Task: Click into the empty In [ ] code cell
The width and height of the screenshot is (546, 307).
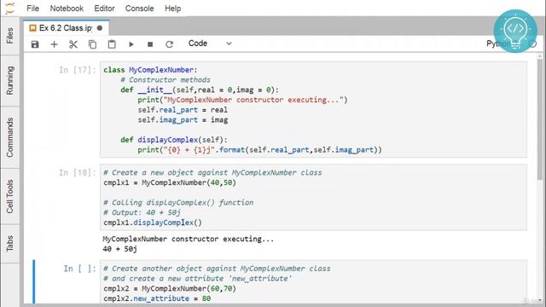Action: click(x=313, y=282)
